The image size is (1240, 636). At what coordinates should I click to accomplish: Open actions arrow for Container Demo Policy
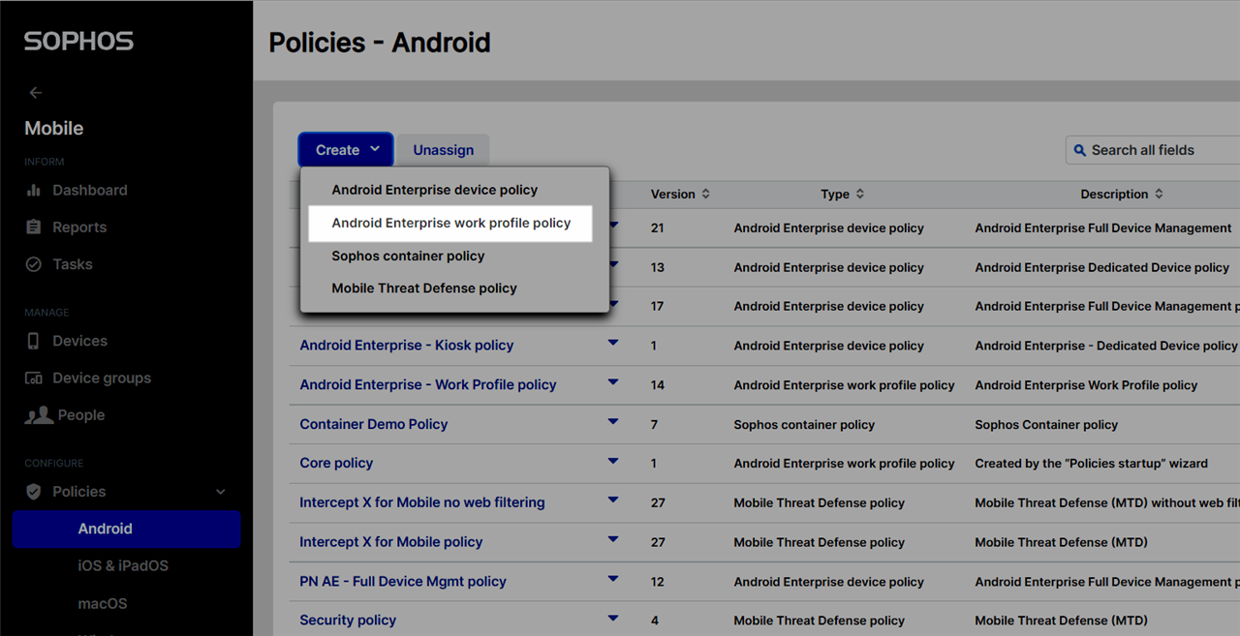pyautogui.click(x=613, y=422)
